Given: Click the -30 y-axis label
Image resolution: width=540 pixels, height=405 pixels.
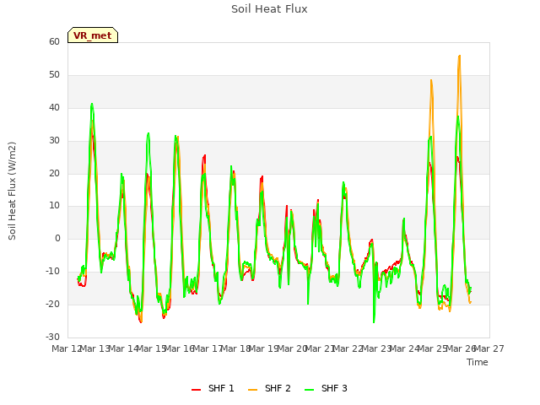Looking at the screenshot, I should pos(52,337).
